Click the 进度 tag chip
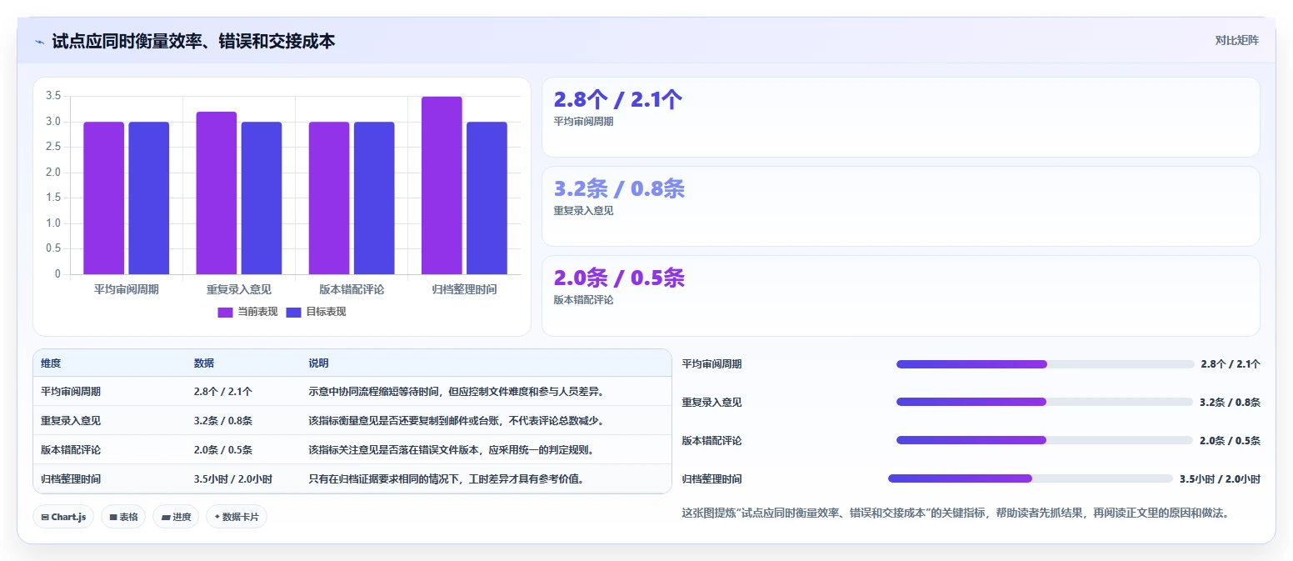 click(176, 517)
